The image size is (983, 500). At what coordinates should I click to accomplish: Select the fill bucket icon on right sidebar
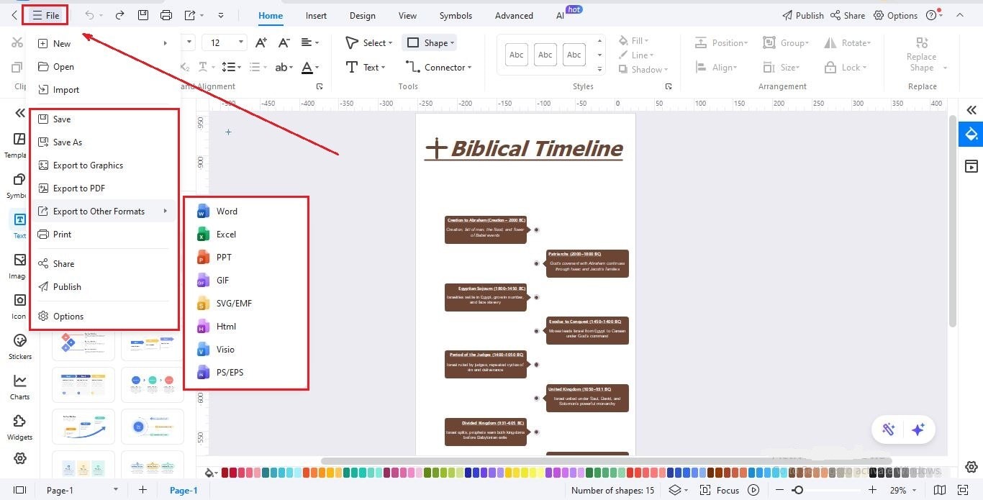(971, 134)
